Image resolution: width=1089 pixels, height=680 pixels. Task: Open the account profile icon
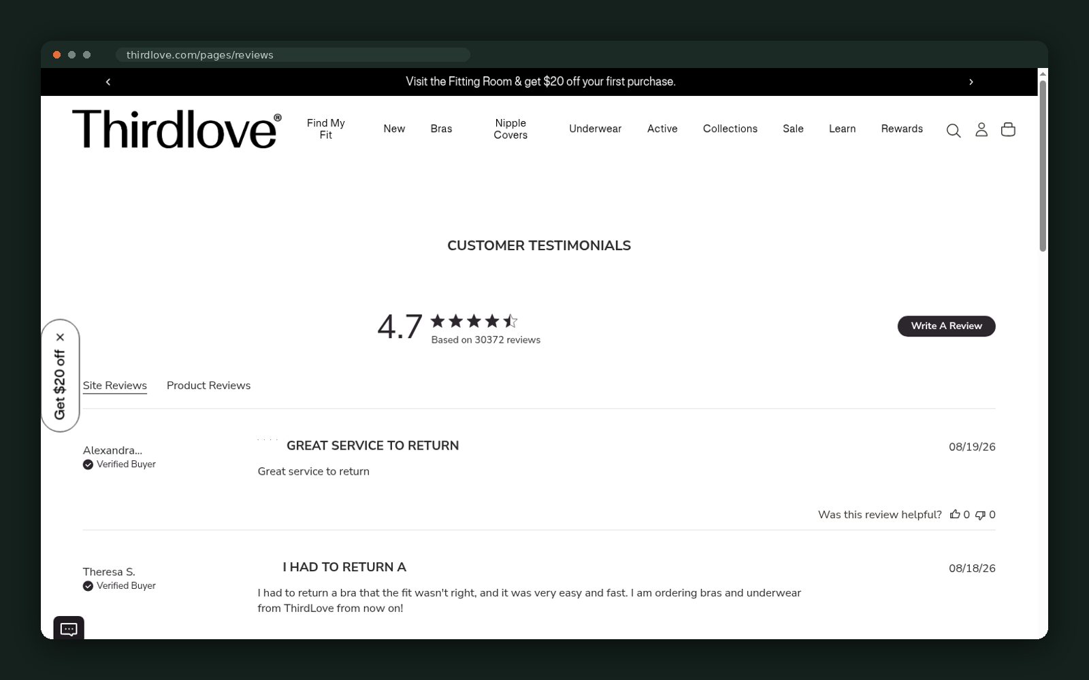[981, 129]
